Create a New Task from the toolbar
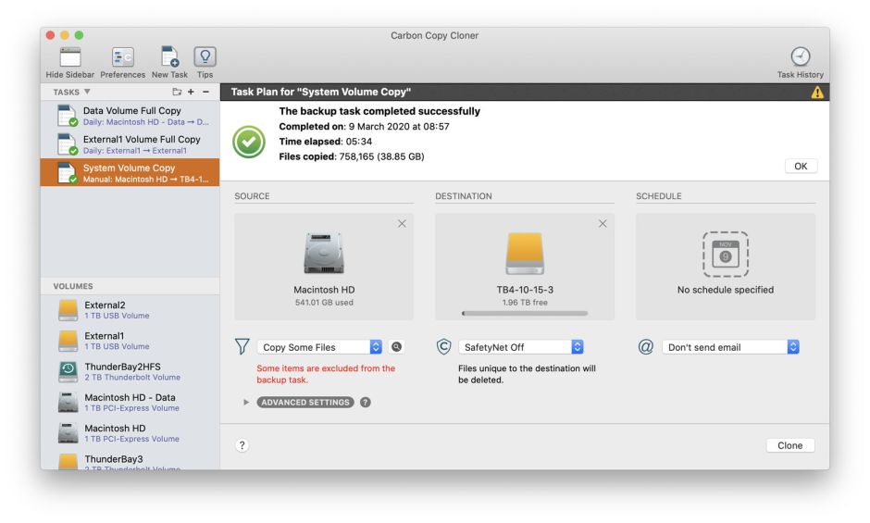The image size is (870, 523). coord(169,57)
